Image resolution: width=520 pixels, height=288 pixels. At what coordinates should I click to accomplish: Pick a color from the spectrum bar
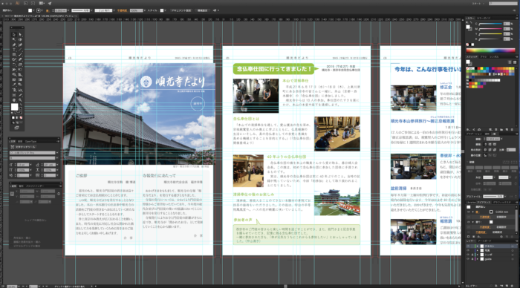click(x=490, y=50)
